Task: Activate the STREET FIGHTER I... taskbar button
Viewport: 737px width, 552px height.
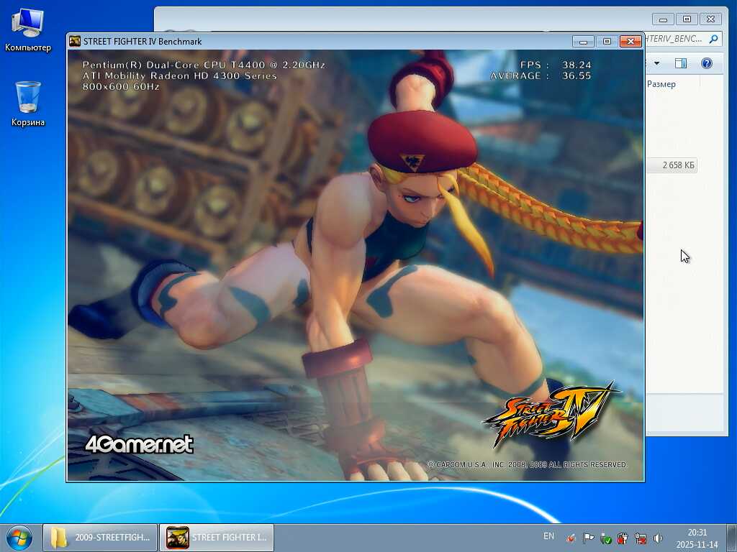Action: click(x=217, y=538)
